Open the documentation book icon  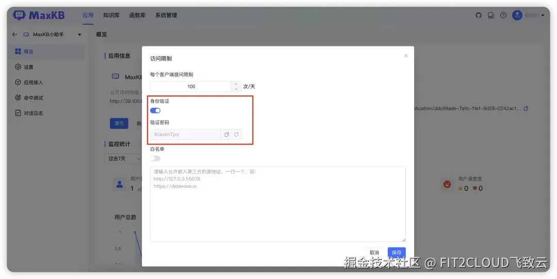pyautogui.click(x=491, y=15)
